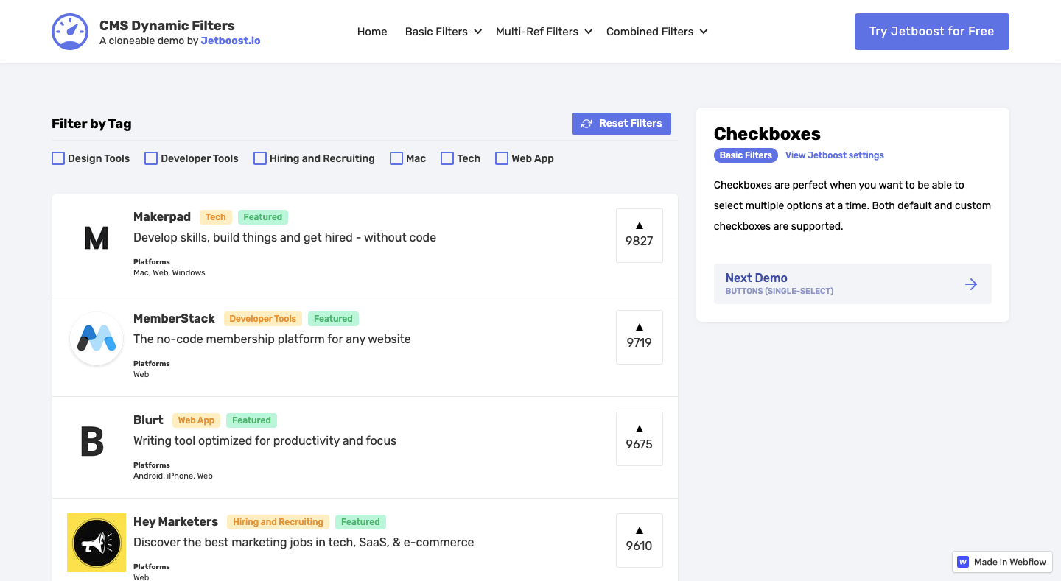Viewport: 1061px width, 581px height.
Task: Check the Mac filter
Action: click(396, 158)
